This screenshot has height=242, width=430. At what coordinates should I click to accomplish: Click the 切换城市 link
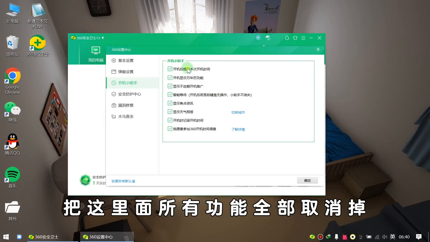(238, 112)
